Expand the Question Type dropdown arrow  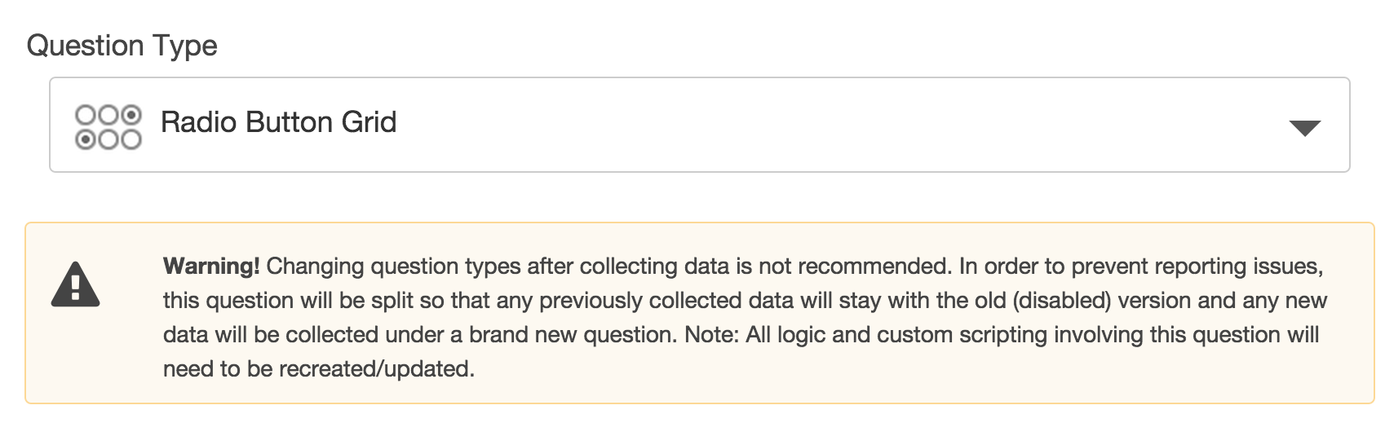[1304, 128]
